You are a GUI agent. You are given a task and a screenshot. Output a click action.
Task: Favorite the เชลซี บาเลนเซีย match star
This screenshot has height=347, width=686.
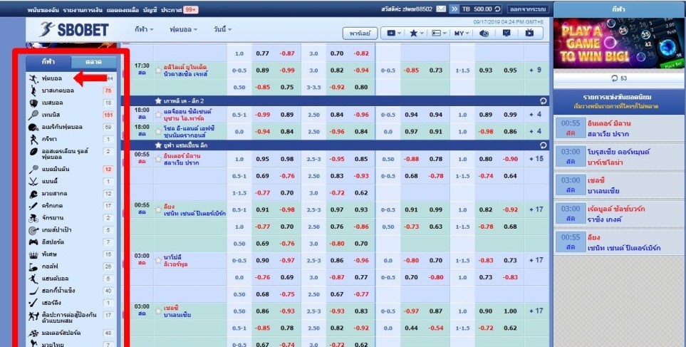(158, 311)
